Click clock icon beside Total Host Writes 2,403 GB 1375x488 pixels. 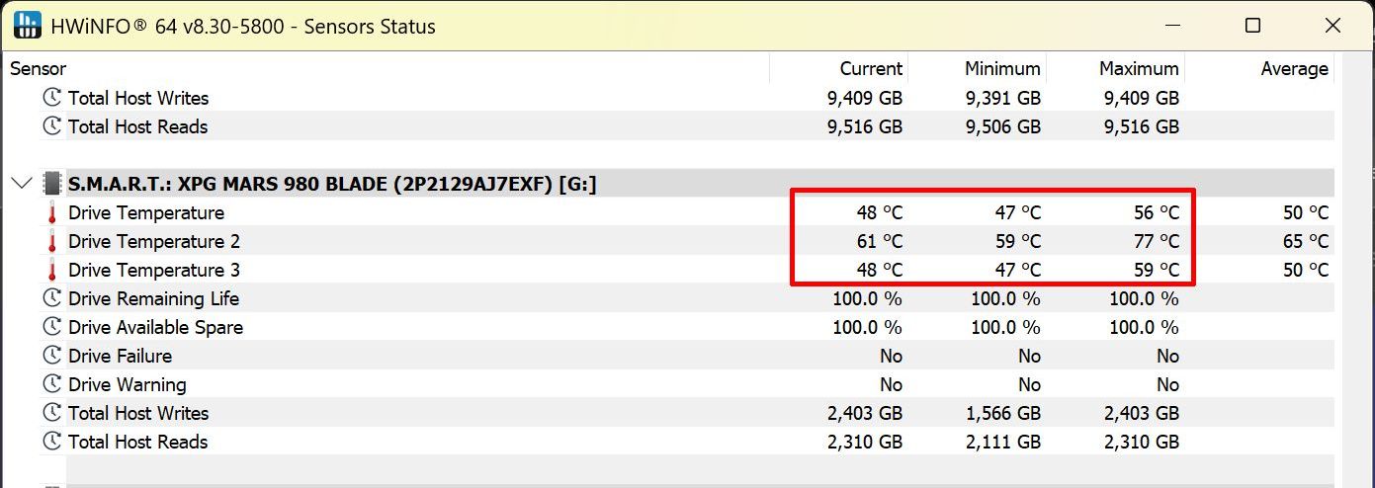51,413
